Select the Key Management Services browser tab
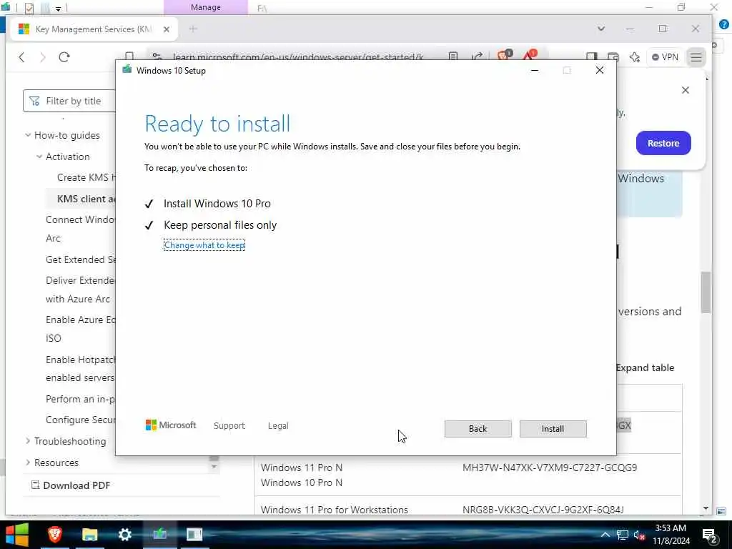The image size is (732, 549). coord(94,29)
